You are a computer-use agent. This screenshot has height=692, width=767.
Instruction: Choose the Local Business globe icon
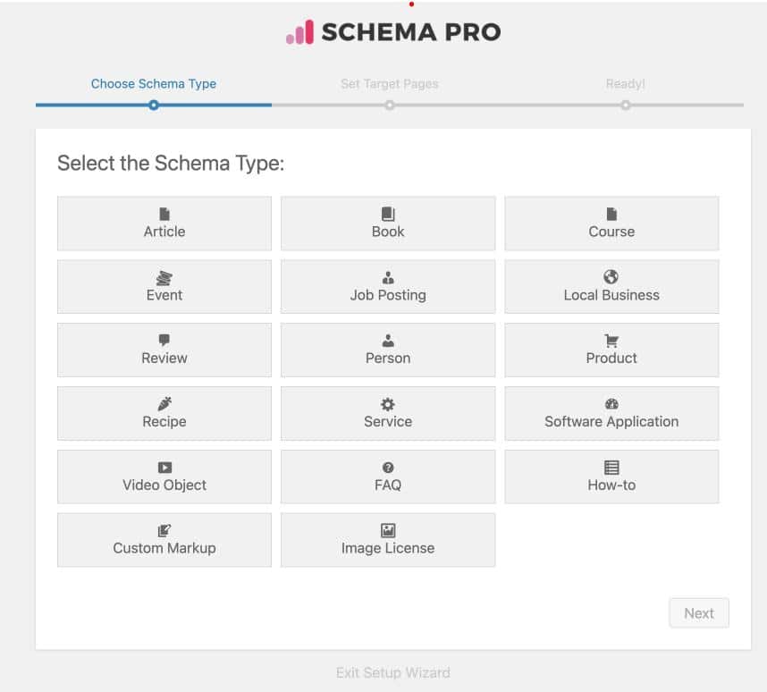611,277
